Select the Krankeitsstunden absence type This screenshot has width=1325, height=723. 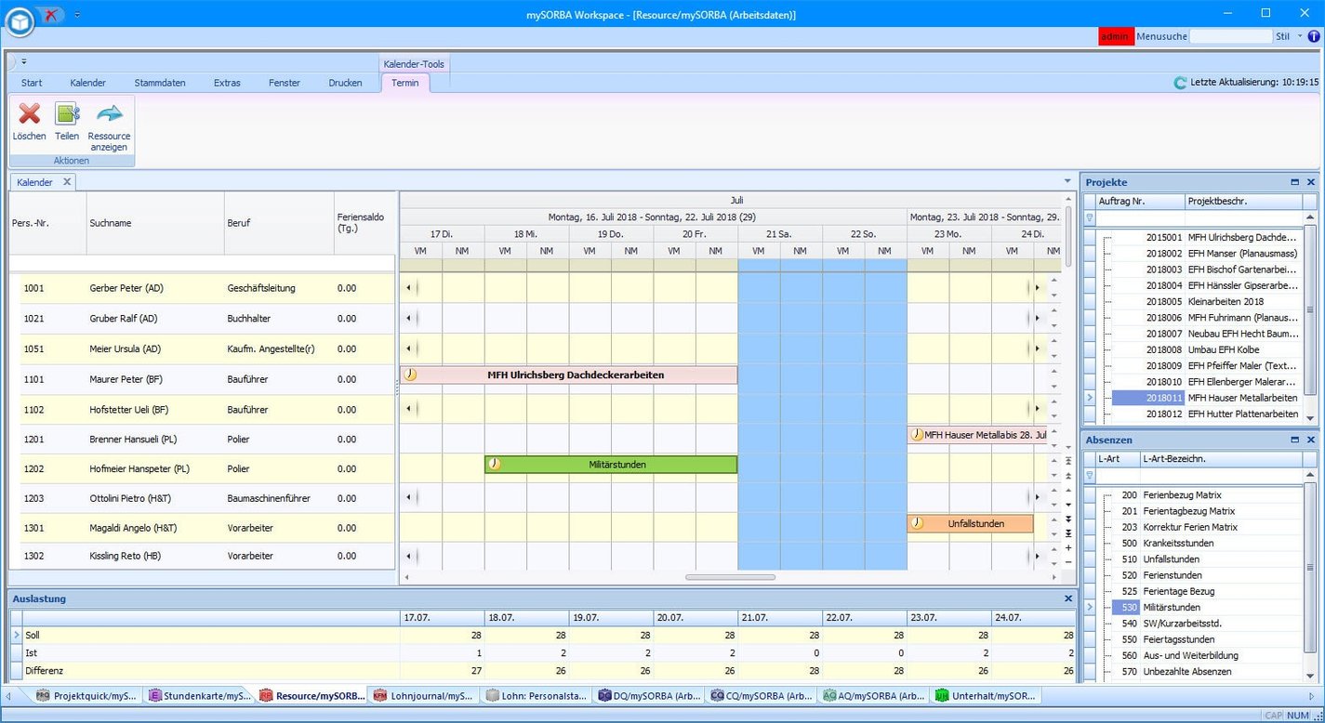(x=1178, y=544)
